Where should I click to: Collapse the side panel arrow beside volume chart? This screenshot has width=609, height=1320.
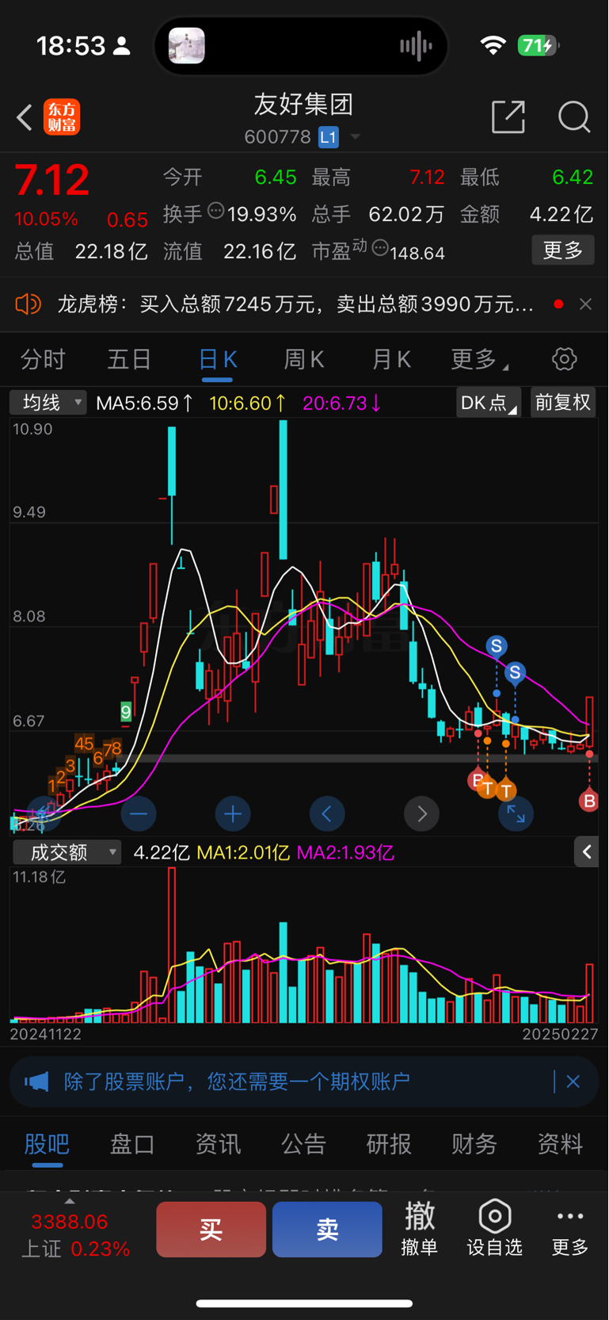tap(586, 852)
